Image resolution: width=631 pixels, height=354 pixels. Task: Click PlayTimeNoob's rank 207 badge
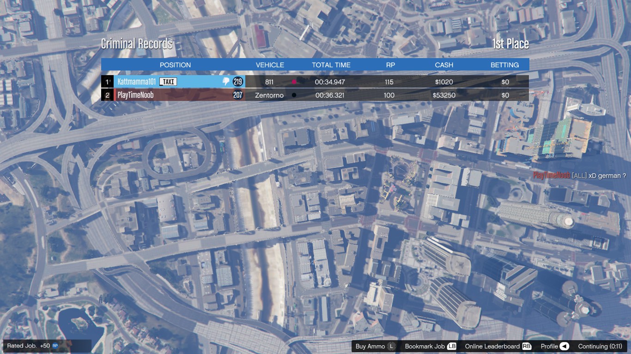coord(237,95)
